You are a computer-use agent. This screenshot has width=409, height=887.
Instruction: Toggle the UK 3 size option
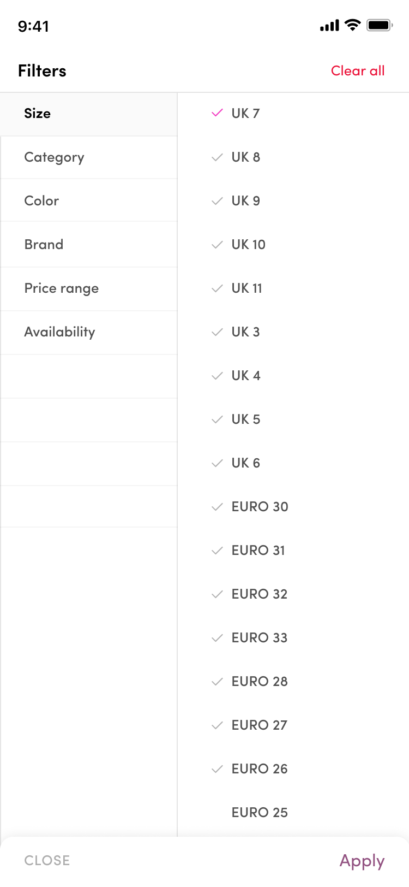246,332
